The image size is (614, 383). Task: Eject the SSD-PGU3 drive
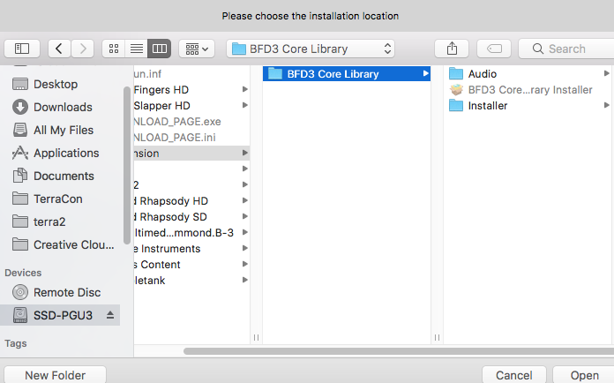click(x=110, y=315)
